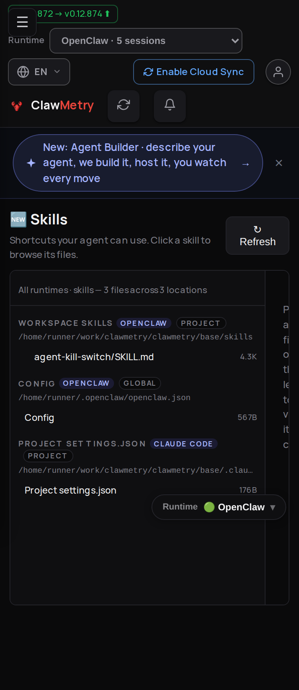
Task: Expand the floating Runtime OpenClaw switcher
Action: click(219, 507)
